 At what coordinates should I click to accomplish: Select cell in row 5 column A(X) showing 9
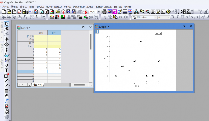(41, 62)
